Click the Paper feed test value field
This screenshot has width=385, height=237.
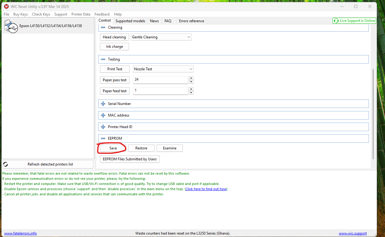[x=161, y=91]
